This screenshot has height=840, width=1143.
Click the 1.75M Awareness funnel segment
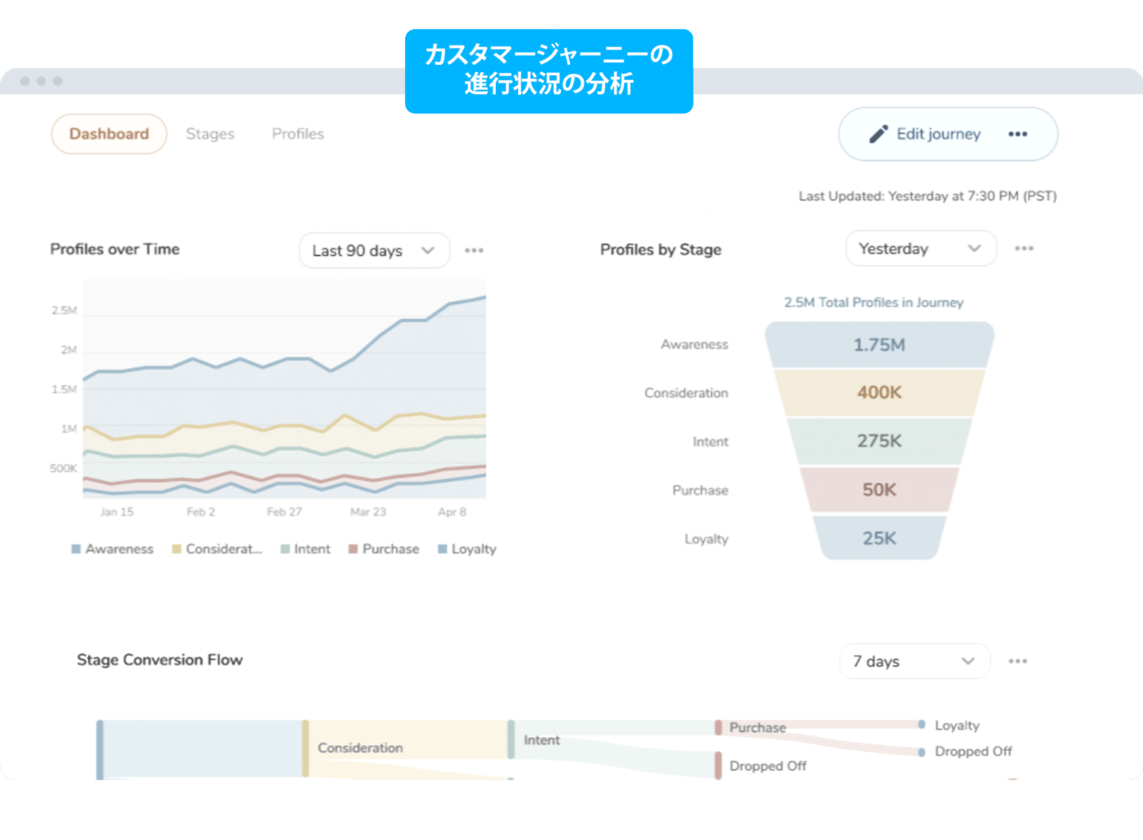879,345
